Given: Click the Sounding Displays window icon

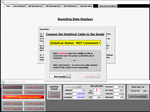Looking at the screenshot, I should (x=3, y=2).
